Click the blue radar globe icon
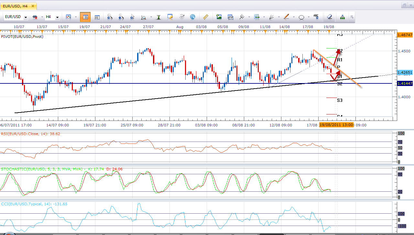The height and width of the screenshot is (235, 414). [192, 17]
